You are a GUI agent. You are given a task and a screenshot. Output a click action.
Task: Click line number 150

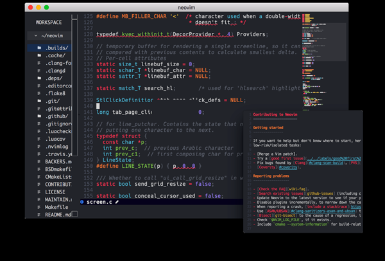point(88,166)
